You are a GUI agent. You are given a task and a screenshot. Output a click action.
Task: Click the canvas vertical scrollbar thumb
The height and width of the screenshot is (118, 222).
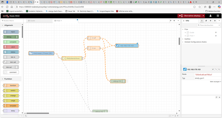[179, 41]
